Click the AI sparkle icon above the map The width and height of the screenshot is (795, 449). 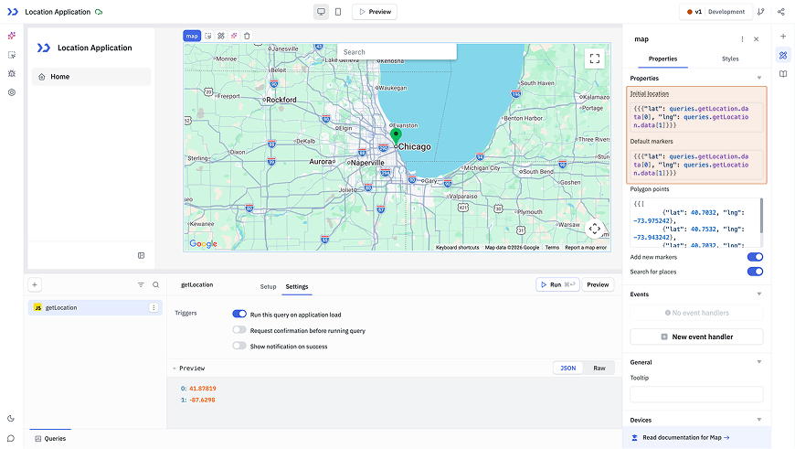pyautogui.click(x=234, y=36)
